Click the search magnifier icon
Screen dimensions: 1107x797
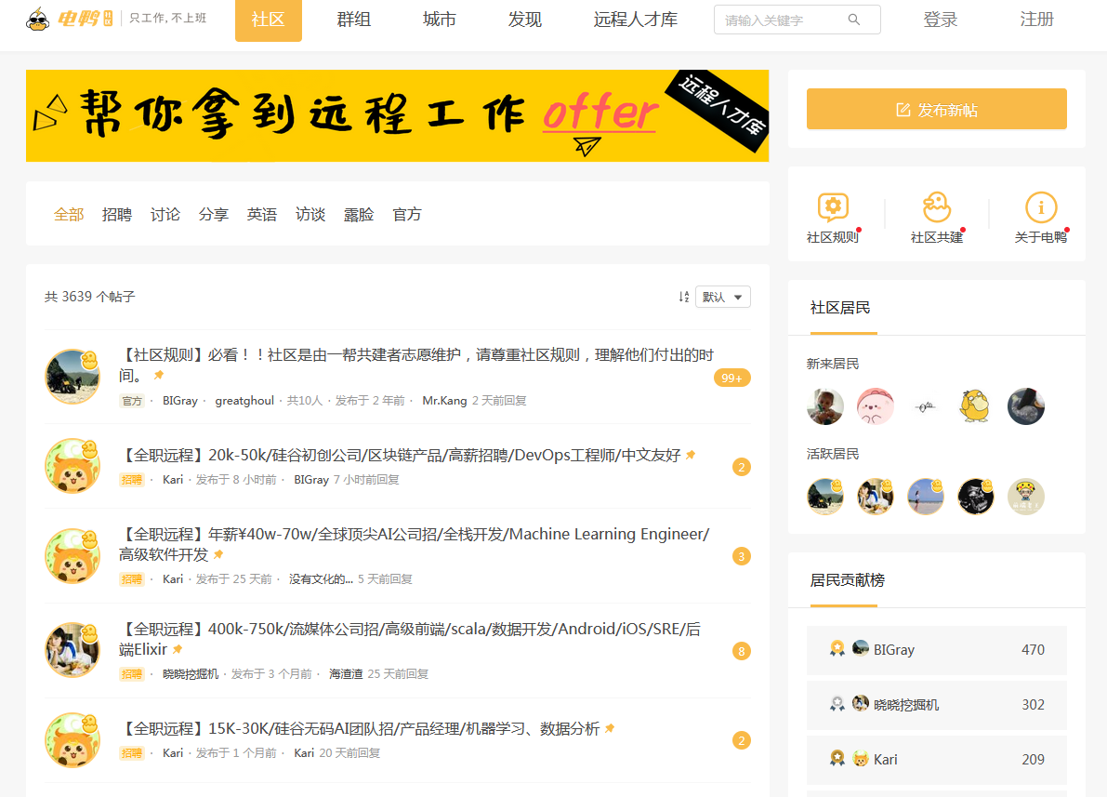[853, 20]
